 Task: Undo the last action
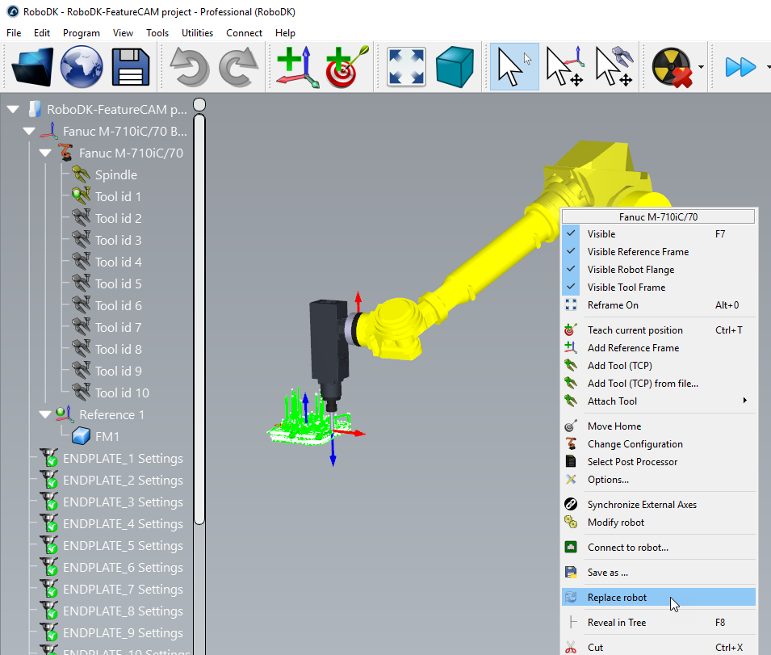[189, 67]
